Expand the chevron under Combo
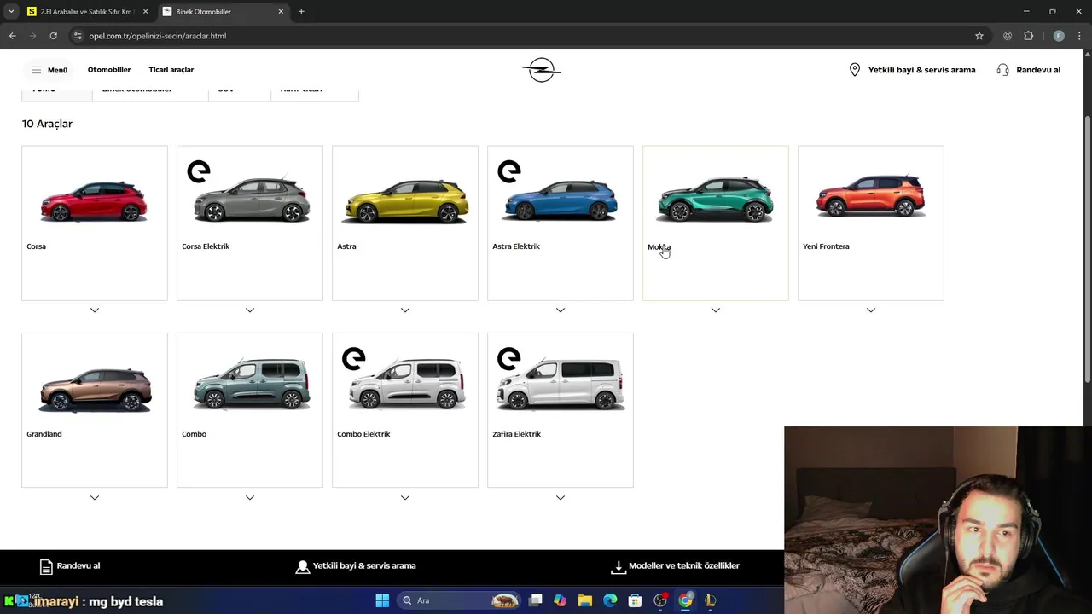 point(250,497)
